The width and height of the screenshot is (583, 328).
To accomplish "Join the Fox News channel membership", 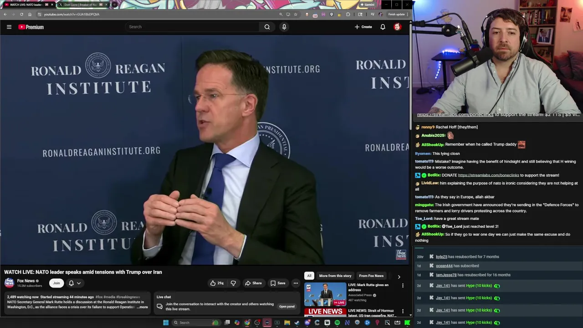I will (56, 283).
